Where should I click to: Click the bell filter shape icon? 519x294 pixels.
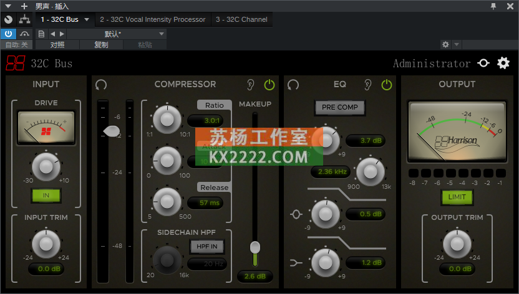tap(296, 214)
